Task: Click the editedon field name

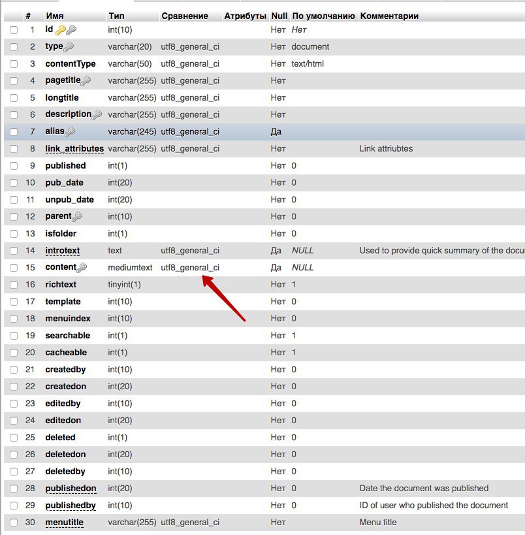Action: [x=63, y=421]
